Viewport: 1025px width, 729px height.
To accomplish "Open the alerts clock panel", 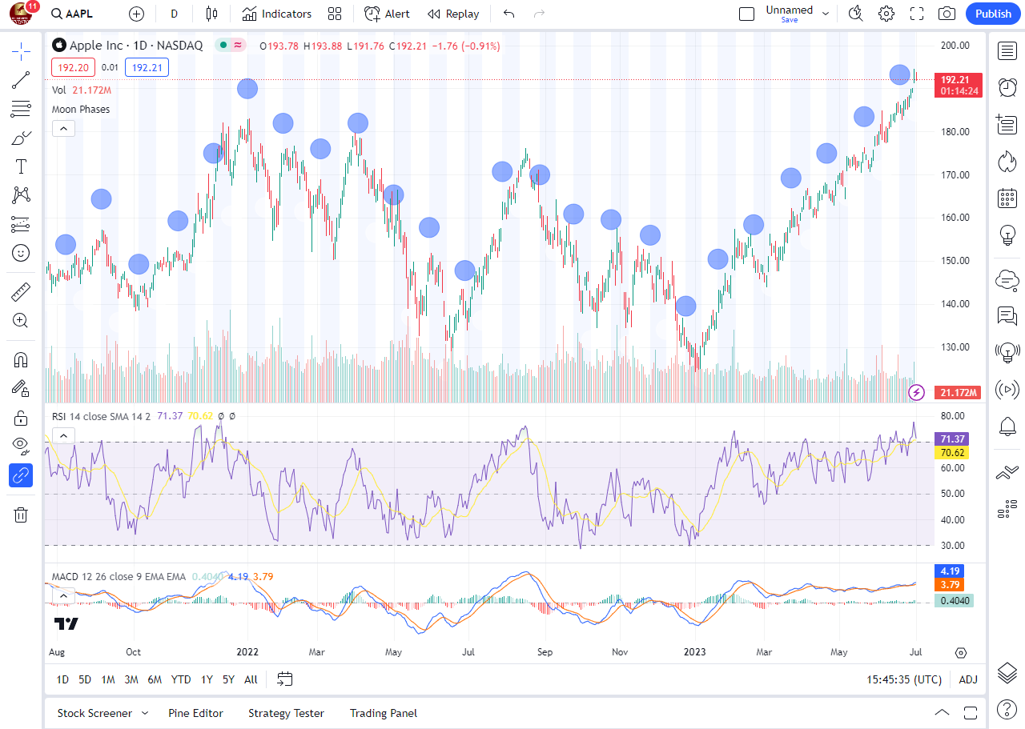I will [x=1007, y=87].
